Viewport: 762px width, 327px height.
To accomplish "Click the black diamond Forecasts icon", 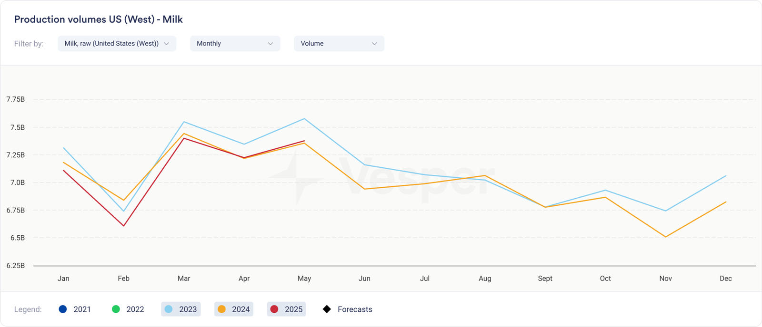I will 327,309.
